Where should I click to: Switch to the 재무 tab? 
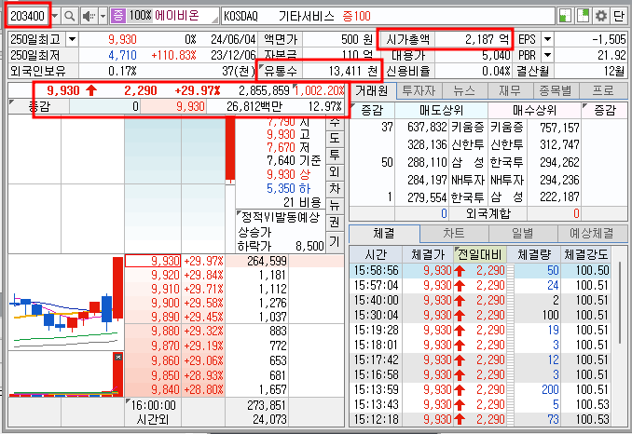510,90
